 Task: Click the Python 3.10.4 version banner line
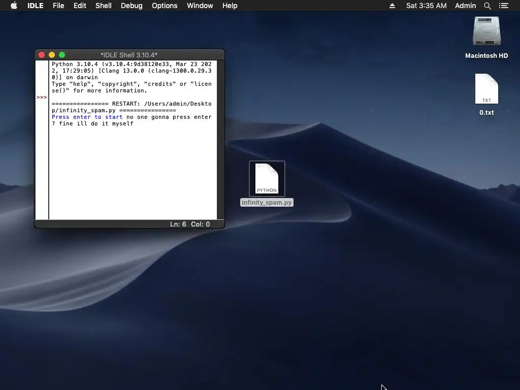coord(132,71)
